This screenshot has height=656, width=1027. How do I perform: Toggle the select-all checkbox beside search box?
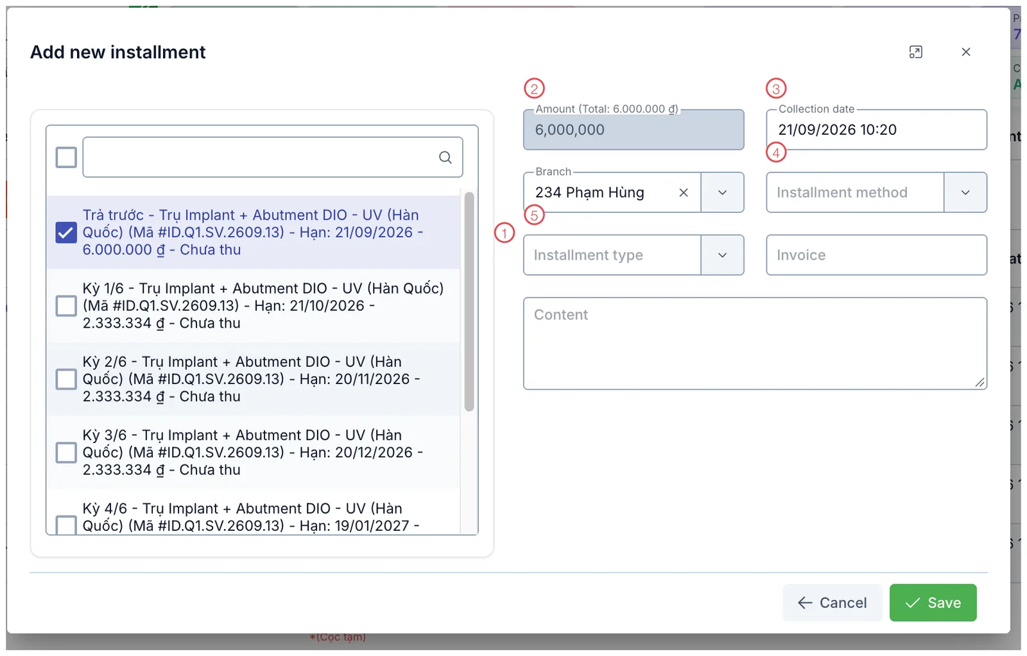(x=66, y=157)
